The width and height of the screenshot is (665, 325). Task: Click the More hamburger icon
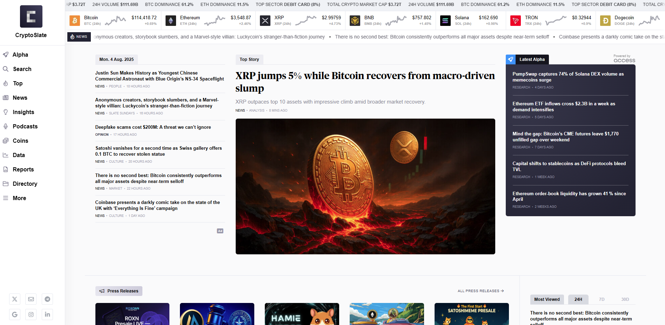tap(6, 198)
